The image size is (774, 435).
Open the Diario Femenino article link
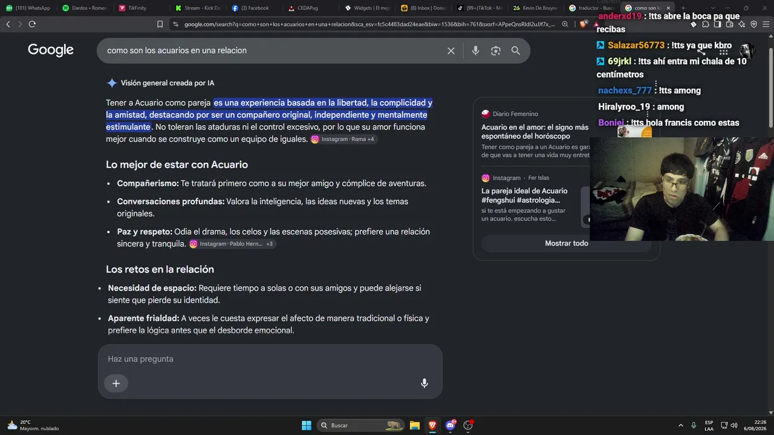click(x=535, y=132)
